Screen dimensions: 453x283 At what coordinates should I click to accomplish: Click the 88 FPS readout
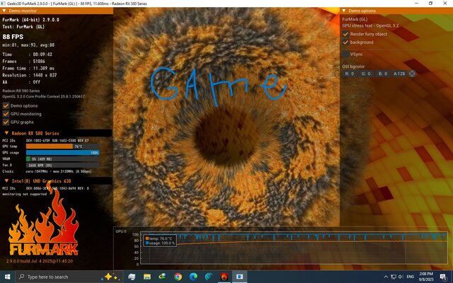(x=13, y=37)
